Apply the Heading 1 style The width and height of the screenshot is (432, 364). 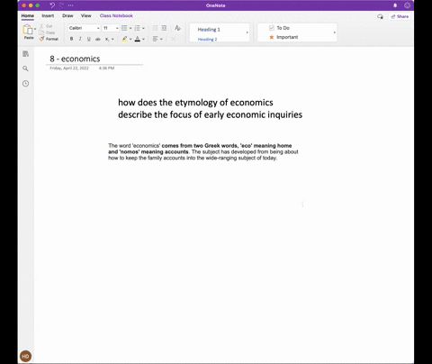tap(209, 30)
